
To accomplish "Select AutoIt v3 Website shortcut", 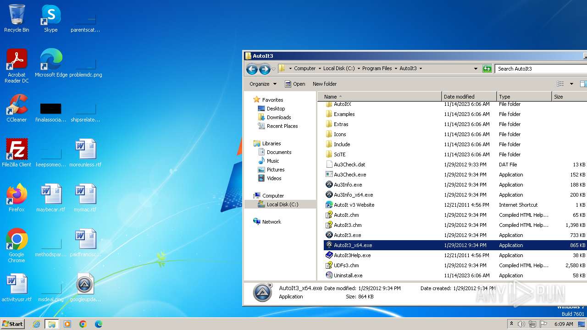I will pyautogui.click(x=354, y=205).
